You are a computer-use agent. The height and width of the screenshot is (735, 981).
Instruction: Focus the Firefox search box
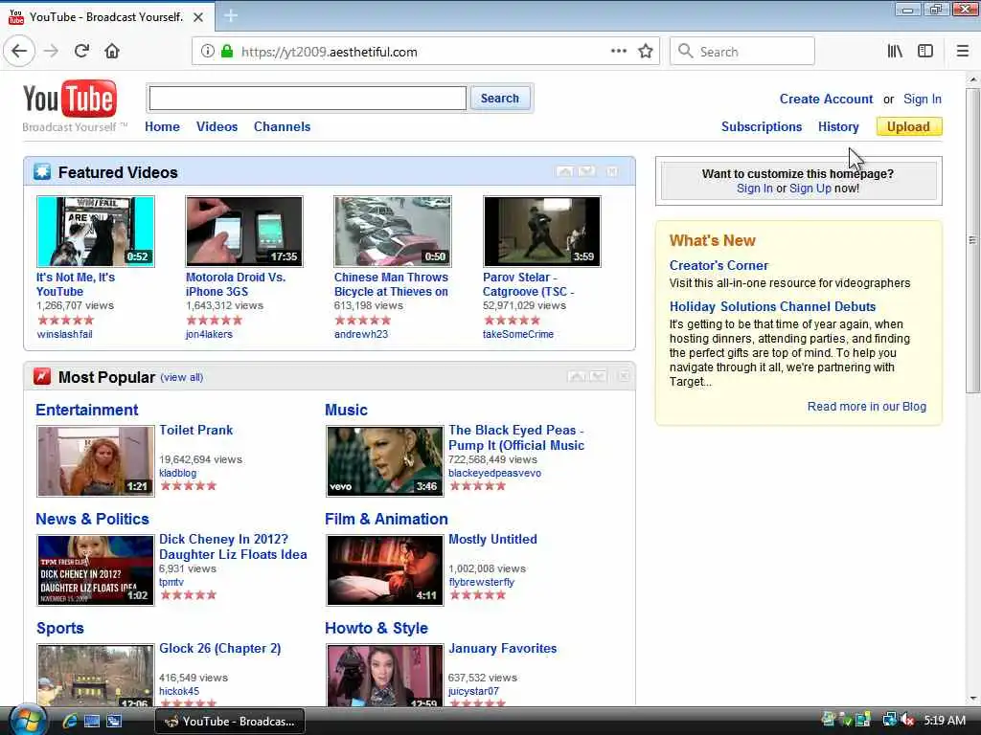pos(742,52)
